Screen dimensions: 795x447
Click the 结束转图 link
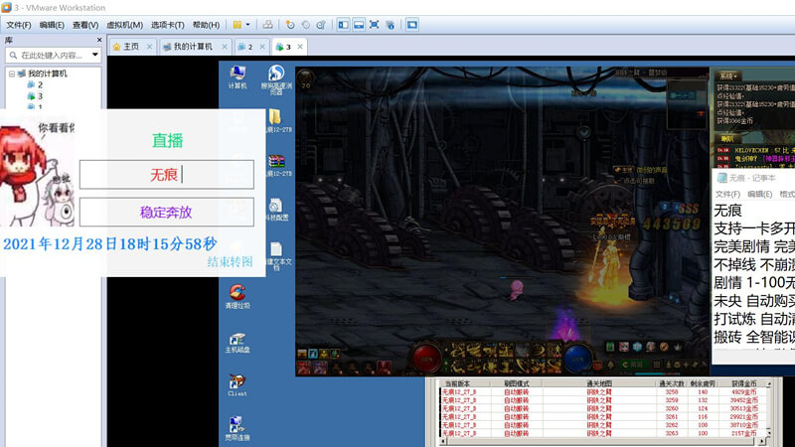[x=231, y=262]
